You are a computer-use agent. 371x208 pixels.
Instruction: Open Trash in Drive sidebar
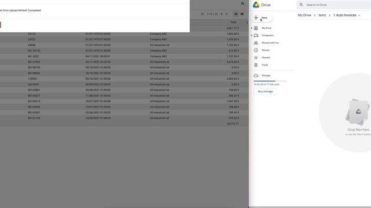pyautogui.click(x=265, y=65)
